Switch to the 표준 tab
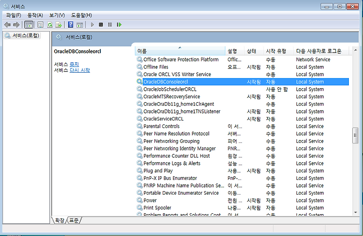 click(x=74, y=220)
